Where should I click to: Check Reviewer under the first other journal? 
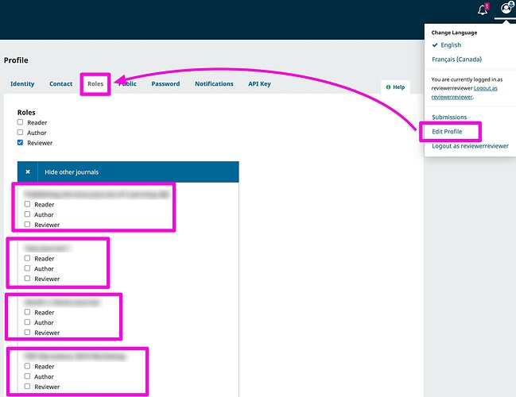(28, 225)
